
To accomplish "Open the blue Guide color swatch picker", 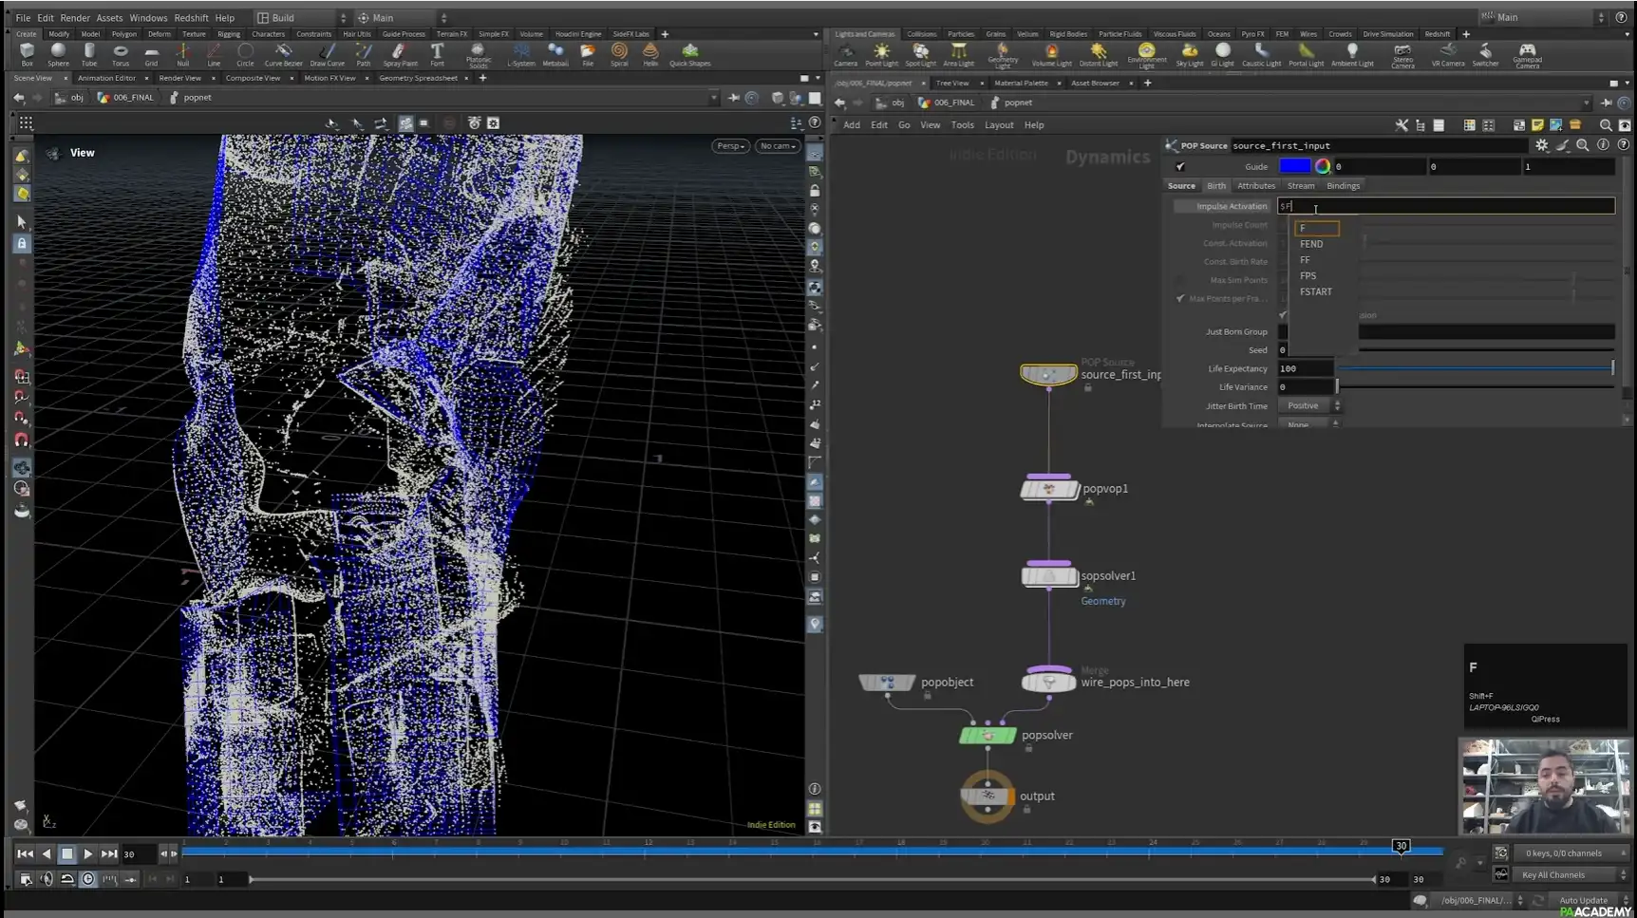I will point(1295,165).
